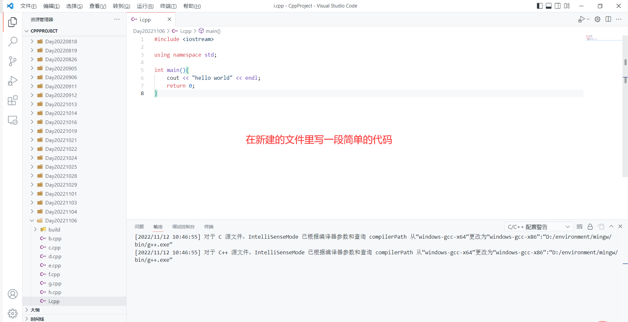Select i.cpp in the explorer tree
628x322 pixels.
click(74, 301)
